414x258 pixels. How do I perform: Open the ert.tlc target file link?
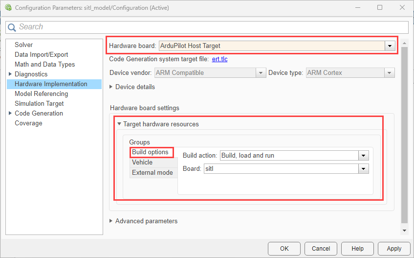[x=219, y=59]
